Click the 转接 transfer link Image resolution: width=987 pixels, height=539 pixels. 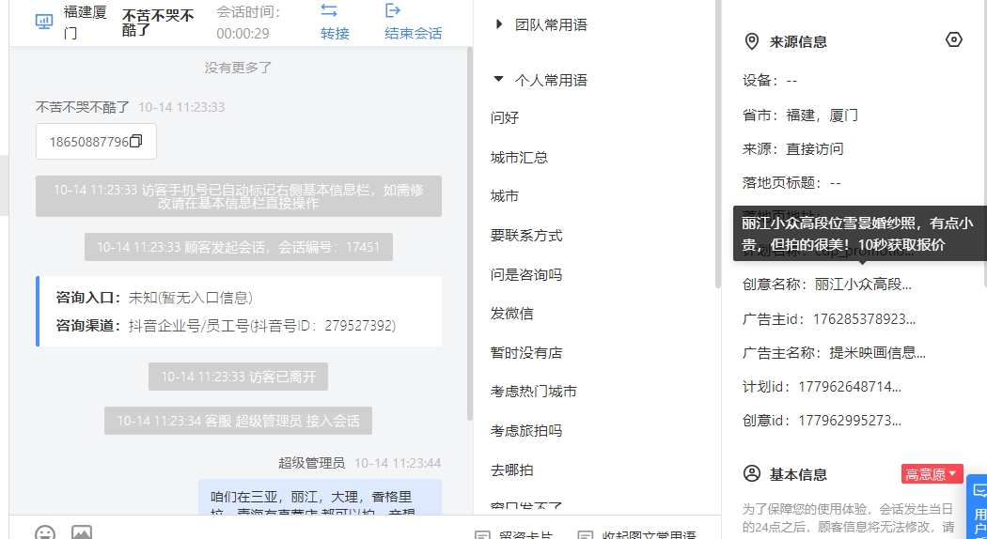(x=335, y=33)
